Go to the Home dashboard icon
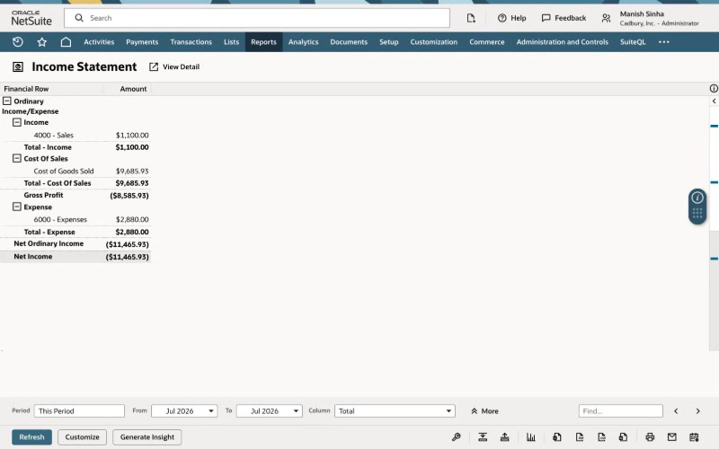Viewport: 719px width, 449px height. (66, 42)
